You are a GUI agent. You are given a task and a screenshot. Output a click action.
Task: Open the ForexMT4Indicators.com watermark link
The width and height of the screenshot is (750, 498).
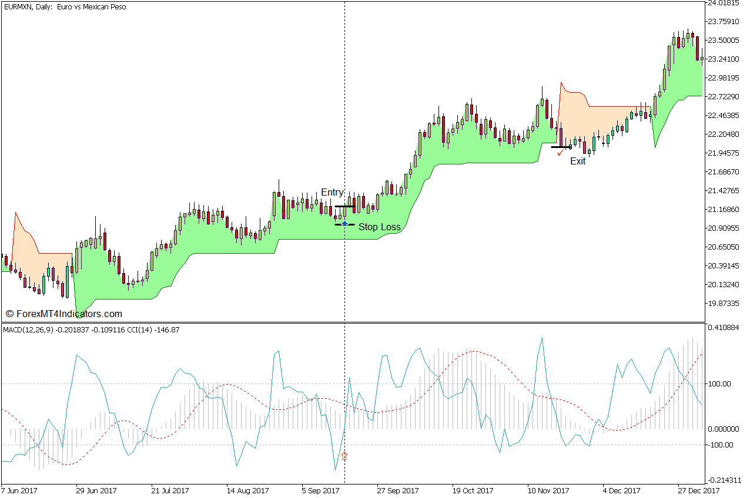(x=63, y=314)
